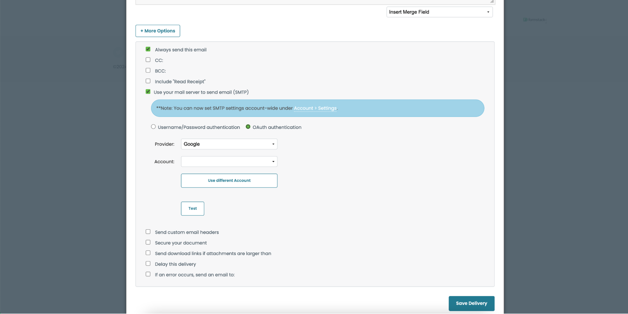
Task: Follow the Account > Settings link
Action: pyautogui.click(x=315, y=108)
